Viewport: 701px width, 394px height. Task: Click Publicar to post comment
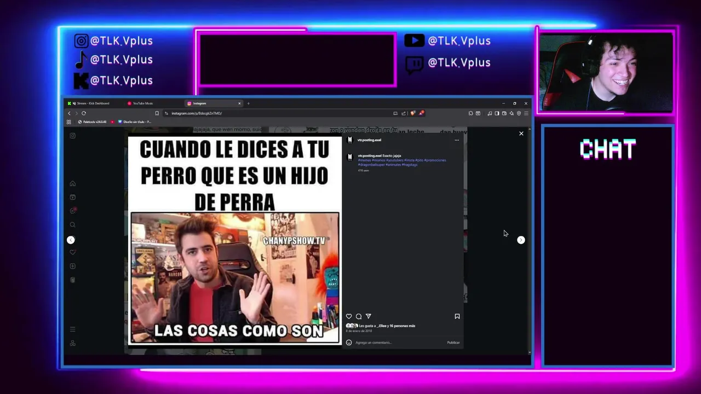(x=453, y=343)
